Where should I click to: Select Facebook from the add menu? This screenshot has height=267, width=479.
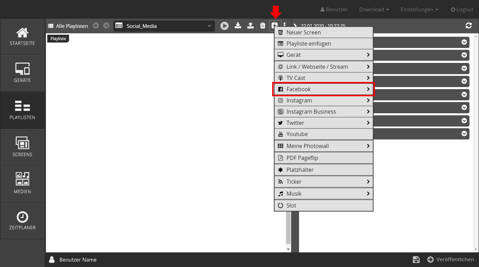pyautogui.click(x=324, y=89)
